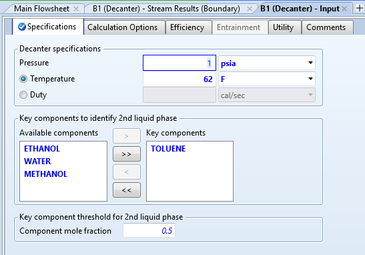Move all components right with >> button

[127, 154]
